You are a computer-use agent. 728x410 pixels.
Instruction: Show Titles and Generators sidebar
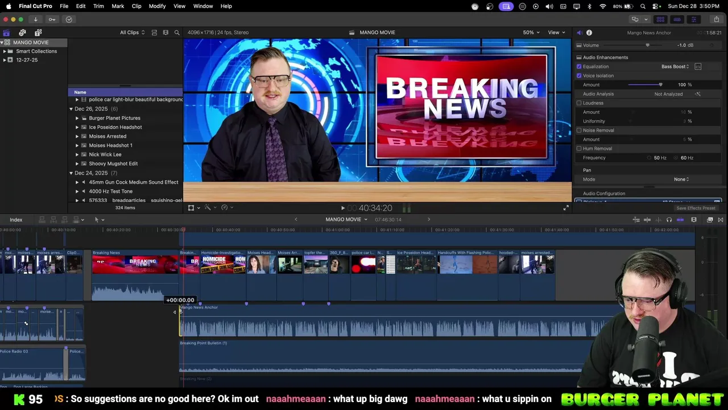(x=38, y=32)
